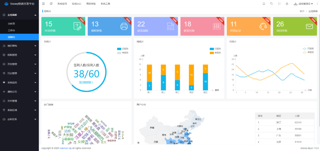The image size is (320, 151).
Task: Open the 超级管理员 user dropdown
Action: (303, 4)
